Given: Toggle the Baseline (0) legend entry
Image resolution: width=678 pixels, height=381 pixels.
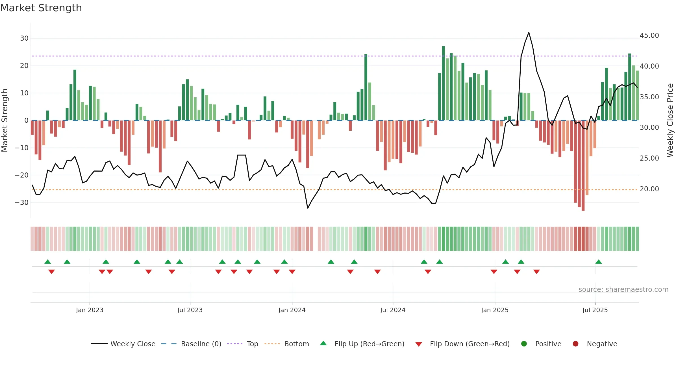Looking at the screenshot, I should click(x=191, y=344).
